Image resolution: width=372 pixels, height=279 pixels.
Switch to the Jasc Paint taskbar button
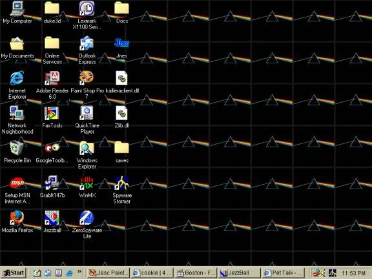pos(108,273)
